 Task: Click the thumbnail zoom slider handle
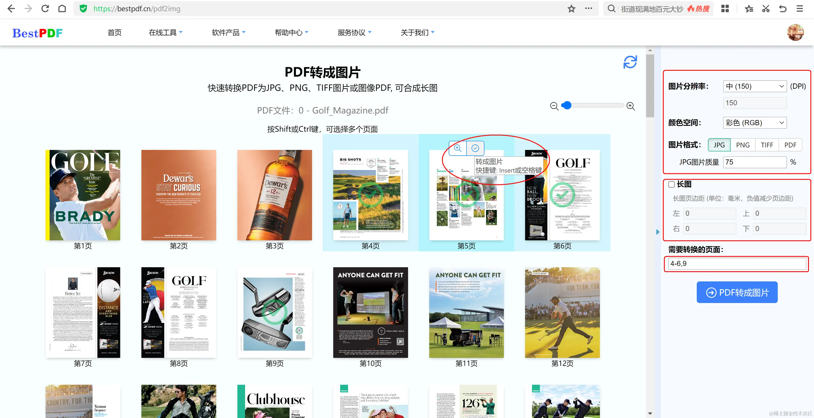pos(567,105)
